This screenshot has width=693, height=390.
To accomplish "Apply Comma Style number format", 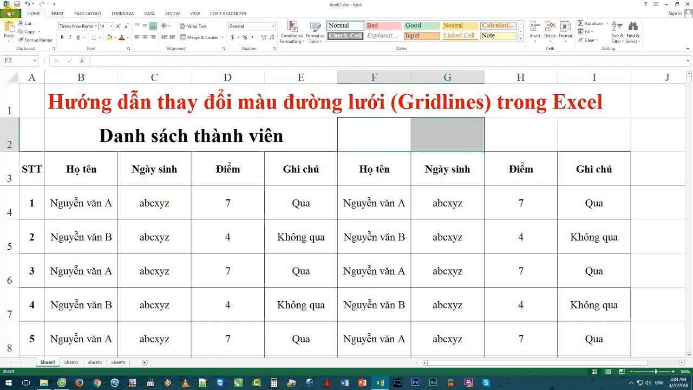I will [x=253, y=37].
